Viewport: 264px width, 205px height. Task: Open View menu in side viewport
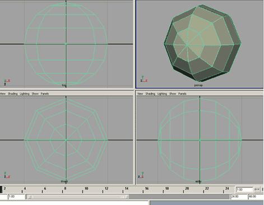pyautogui.click(x=140, y=94)
